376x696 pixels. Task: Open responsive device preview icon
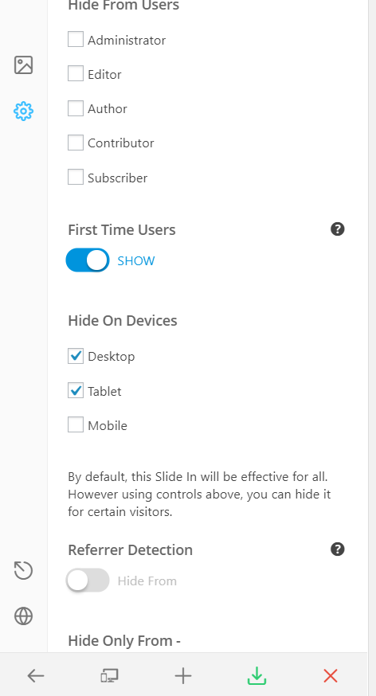[x=109, y=676]
